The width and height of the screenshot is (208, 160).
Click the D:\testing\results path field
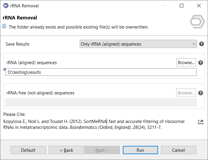[x=101, y=72]
